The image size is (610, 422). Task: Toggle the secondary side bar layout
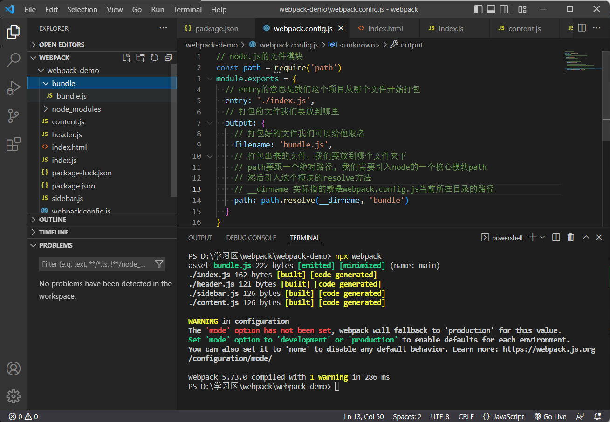pos(504,9)
